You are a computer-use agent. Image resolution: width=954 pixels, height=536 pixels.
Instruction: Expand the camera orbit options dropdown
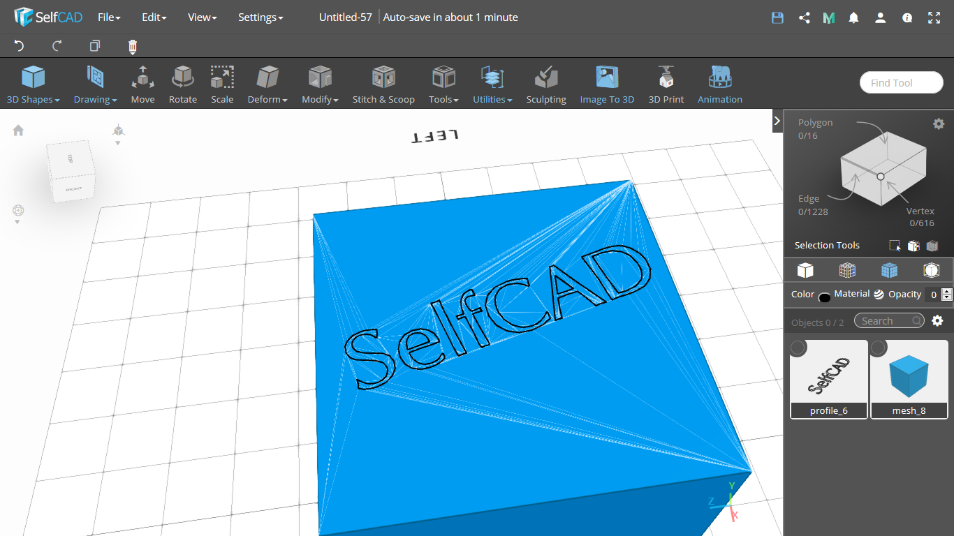pos(17,223)
